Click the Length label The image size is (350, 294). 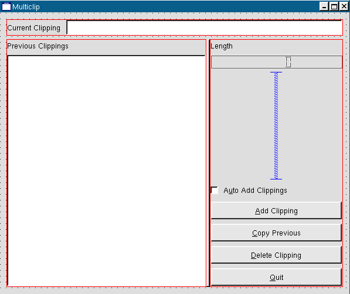[222, 46]
